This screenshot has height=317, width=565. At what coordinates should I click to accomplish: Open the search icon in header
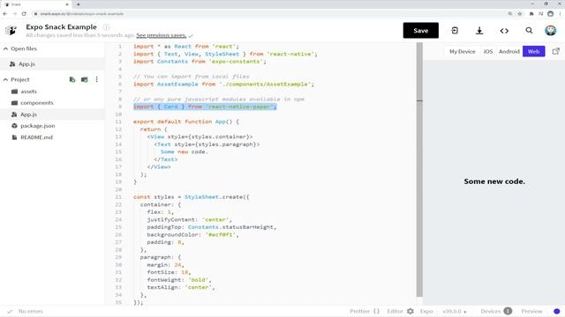[x=529, y=31]
